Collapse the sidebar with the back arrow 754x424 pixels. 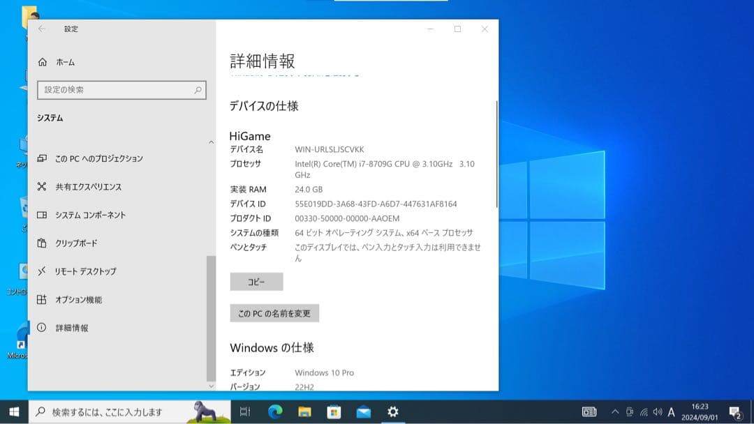(42, 29)
